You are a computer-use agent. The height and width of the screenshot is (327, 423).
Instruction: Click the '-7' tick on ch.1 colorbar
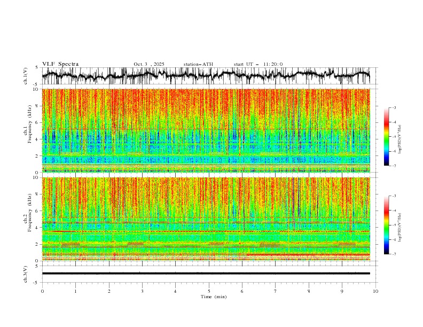pyautogui.click(x=394, y=166)
